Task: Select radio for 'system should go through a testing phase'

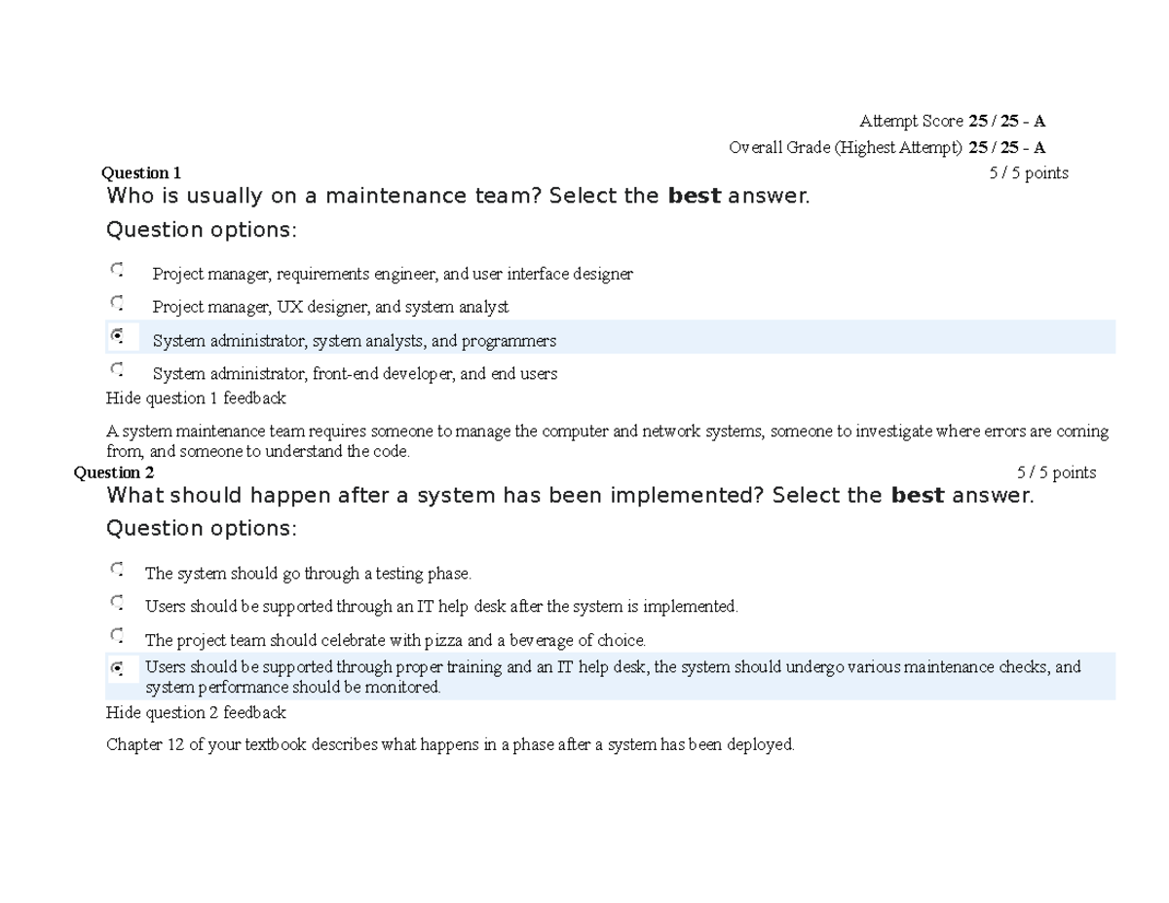Action: (x=117, y=569)
